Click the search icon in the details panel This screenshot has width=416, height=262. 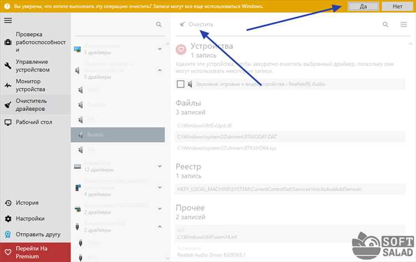tap(385, 24)
